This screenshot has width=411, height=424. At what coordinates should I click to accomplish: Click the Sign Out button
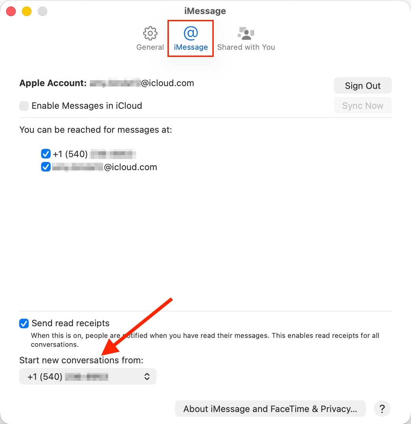tap(363, 85)
